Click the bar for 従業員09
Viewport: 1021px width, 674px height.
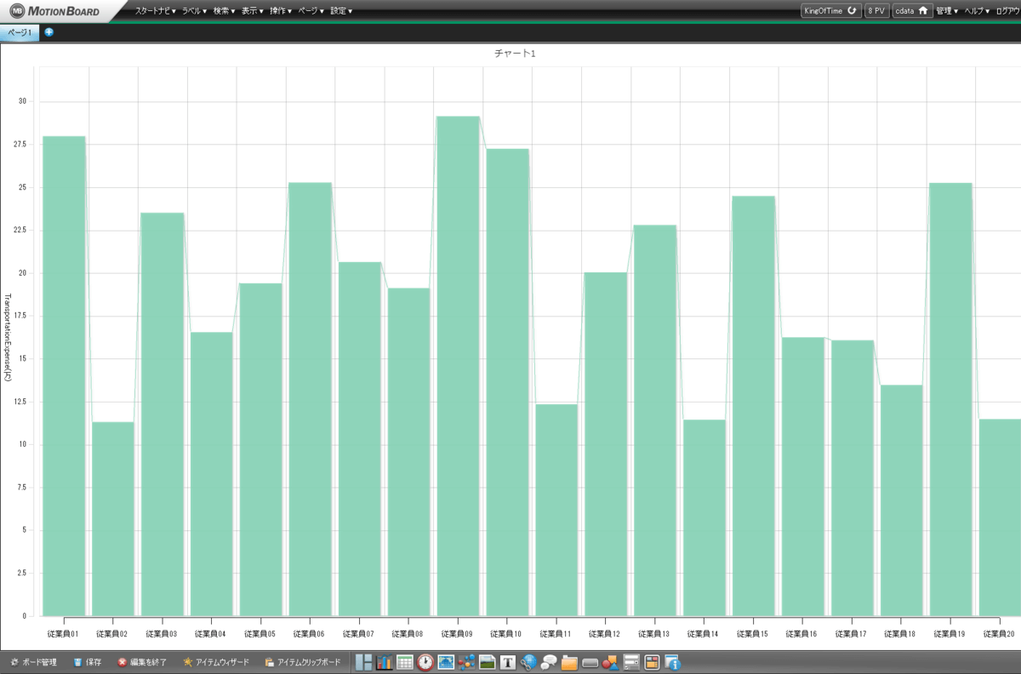458,366
